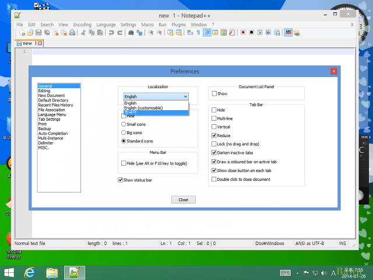
Task: Select Big icons radio button
Action: point(124,132)
